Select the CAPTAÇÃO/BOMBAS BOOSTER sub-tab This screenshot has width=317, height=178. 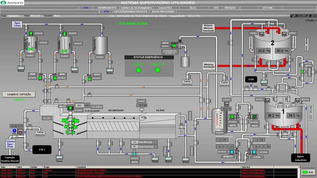click(130, 11)
